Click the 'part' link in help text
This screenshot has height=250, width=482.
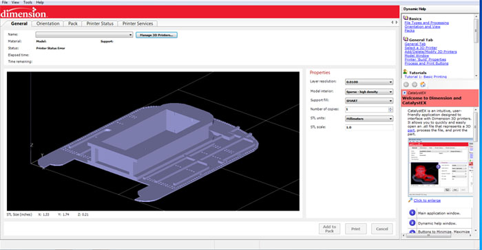411,130
